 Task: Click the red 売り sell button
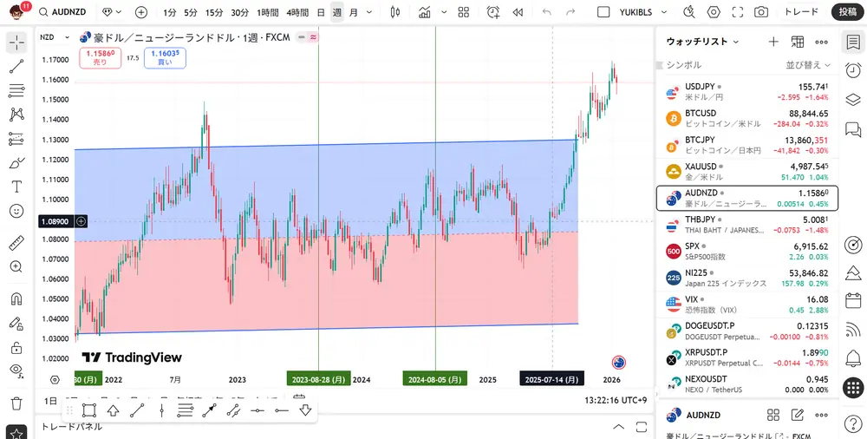tap(100, 58)
